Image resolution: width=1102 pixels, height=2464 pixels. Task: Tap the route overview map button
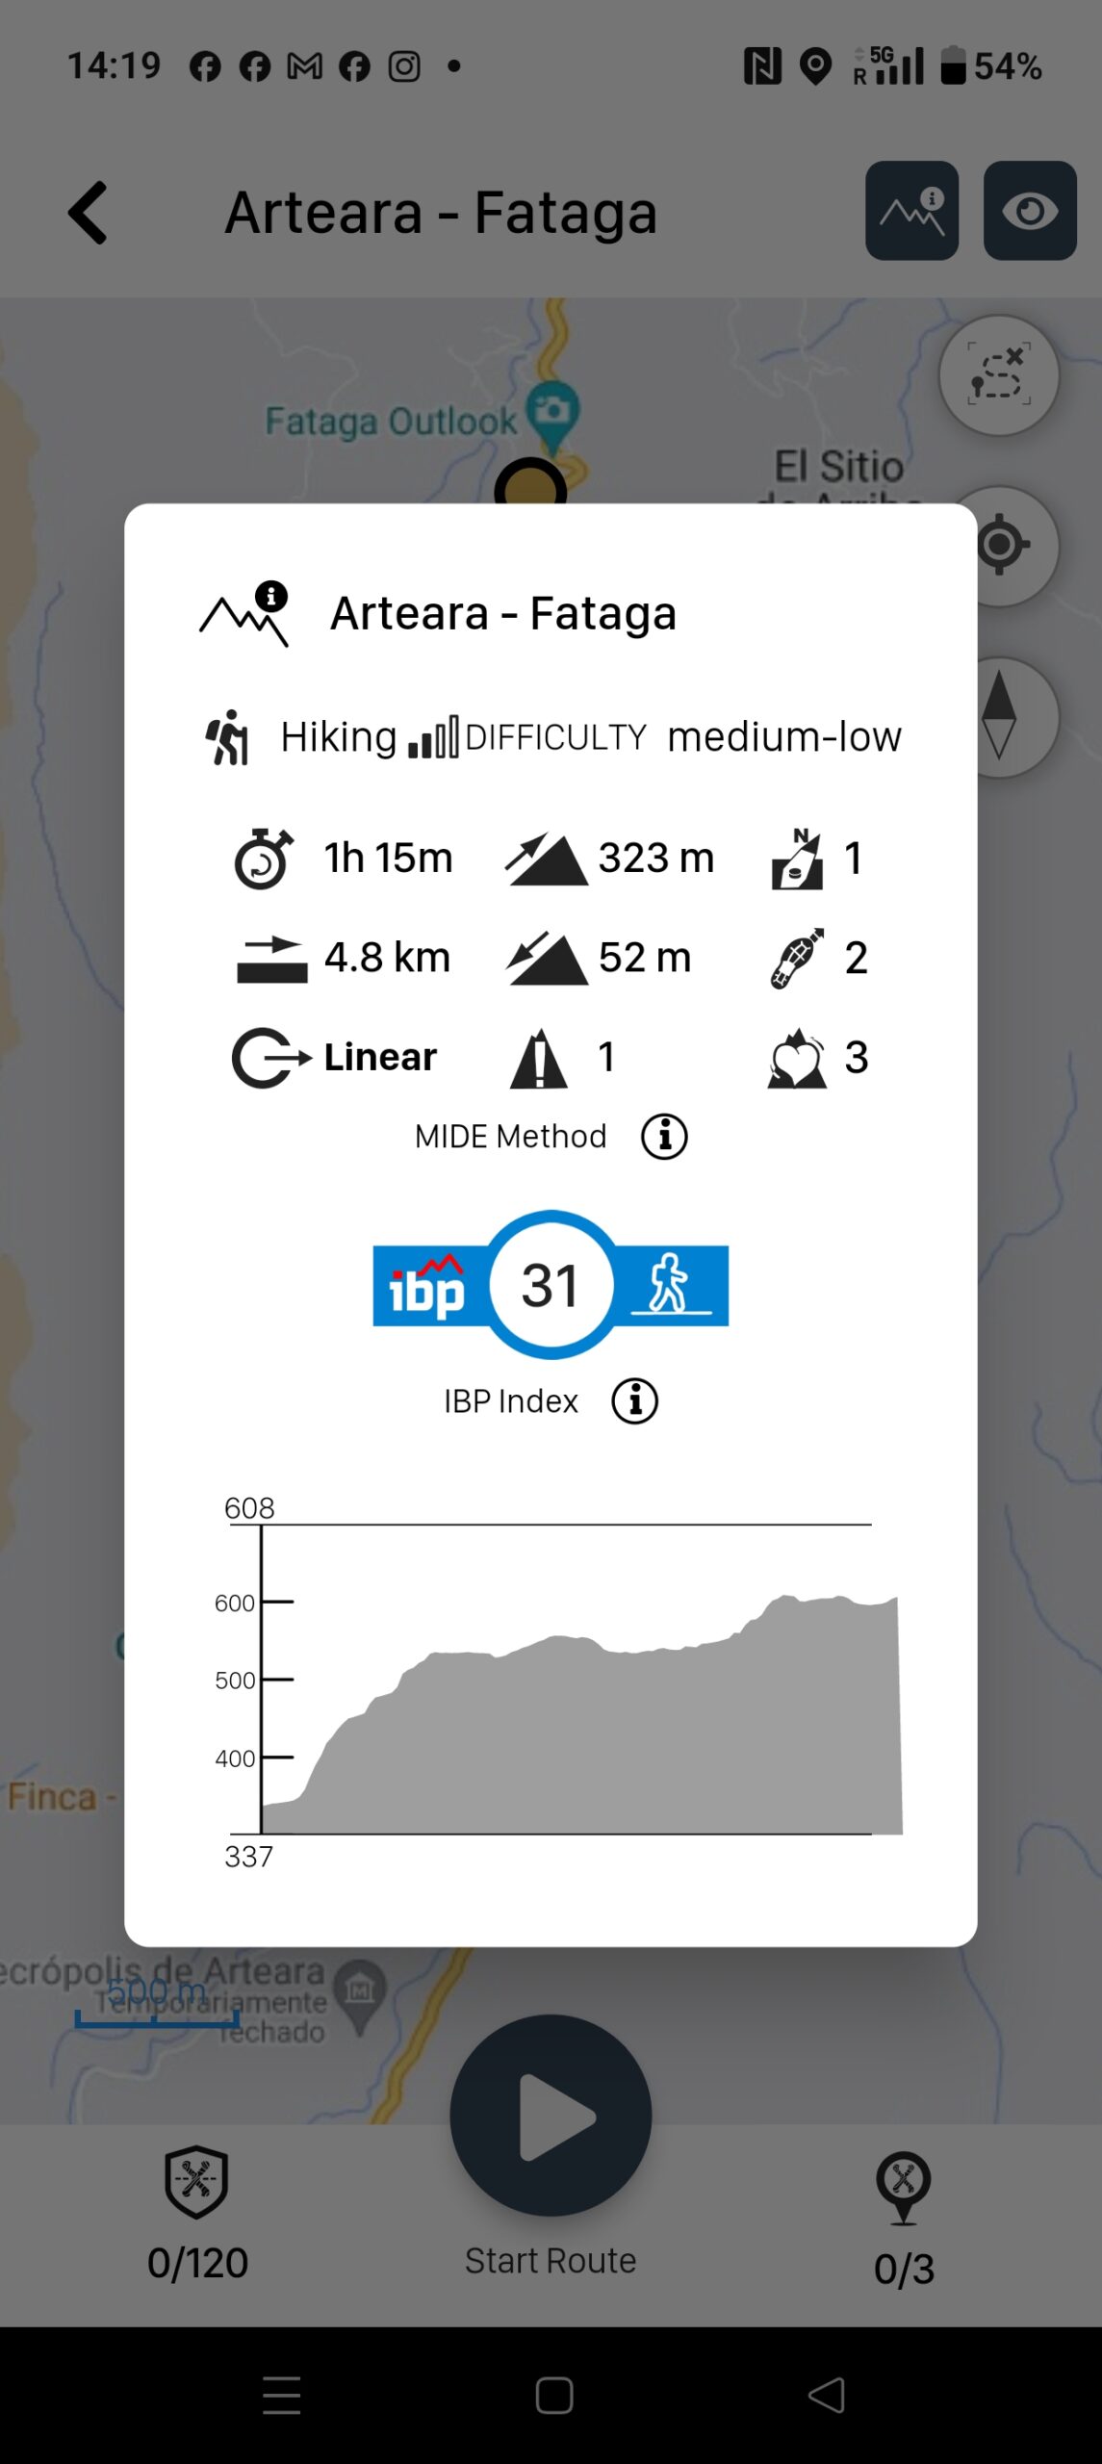(998, 375)
